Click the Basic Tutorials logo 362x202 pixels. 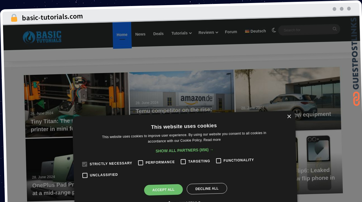[x=42, y=37]
